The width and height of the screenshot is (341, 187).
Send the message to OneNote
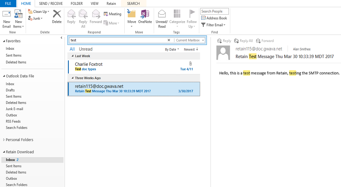click(x=145, y=17)
